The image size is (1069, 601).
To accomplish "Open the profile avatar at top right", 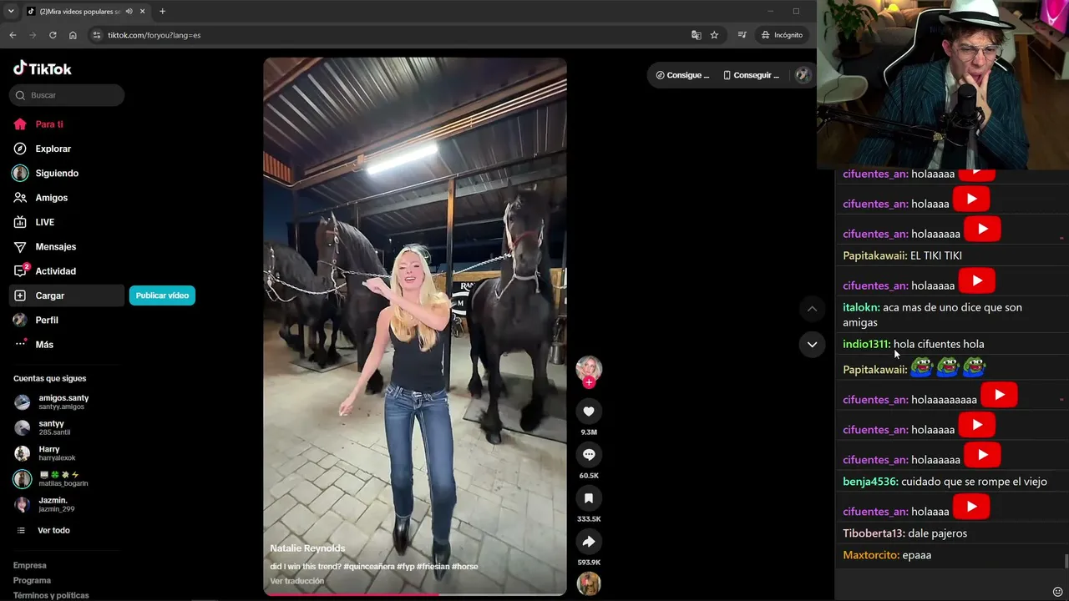I will [x=803, y=75].
